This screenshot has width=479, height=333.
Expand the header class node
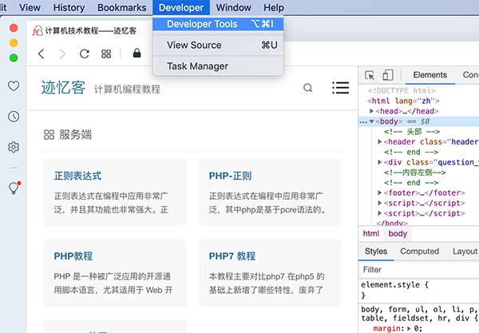tap(379, 142)
